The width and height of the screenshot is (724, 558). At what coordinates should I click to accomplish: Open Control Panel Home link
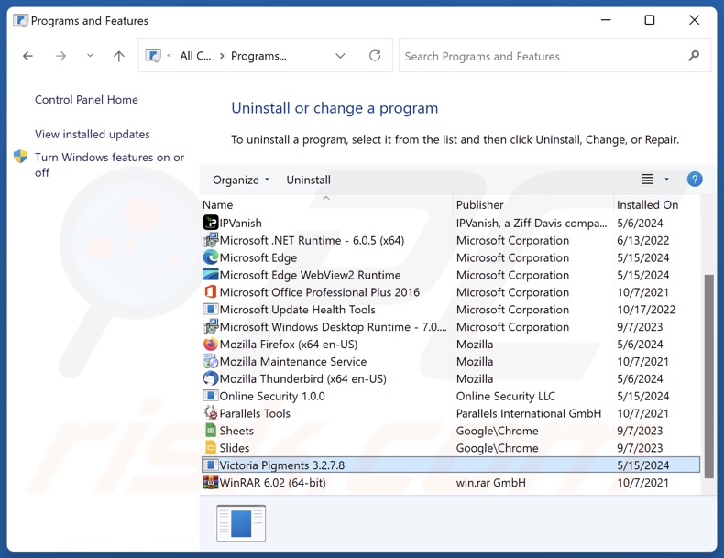tap(86, 100)
